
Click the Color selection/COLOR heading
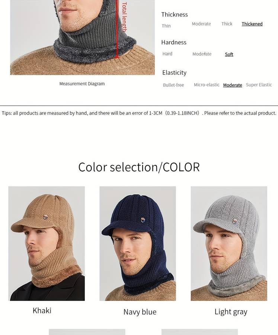click(x=139, y=167)
